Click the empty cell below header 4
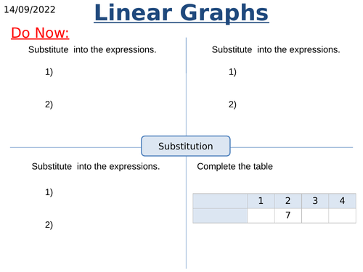The width and height of the screenshot is (363, 272). (x=342, y=215)
